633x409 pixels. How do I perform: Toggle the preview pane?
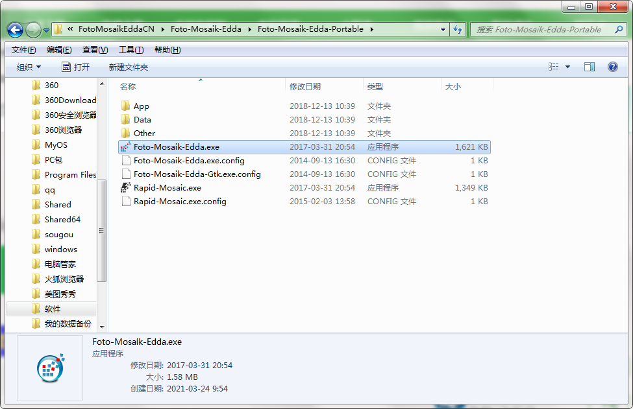coord(590,67)
